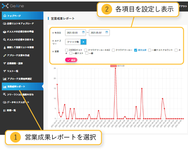Check the 一般テストアカウント checkbox

click(x=150, y=50)
